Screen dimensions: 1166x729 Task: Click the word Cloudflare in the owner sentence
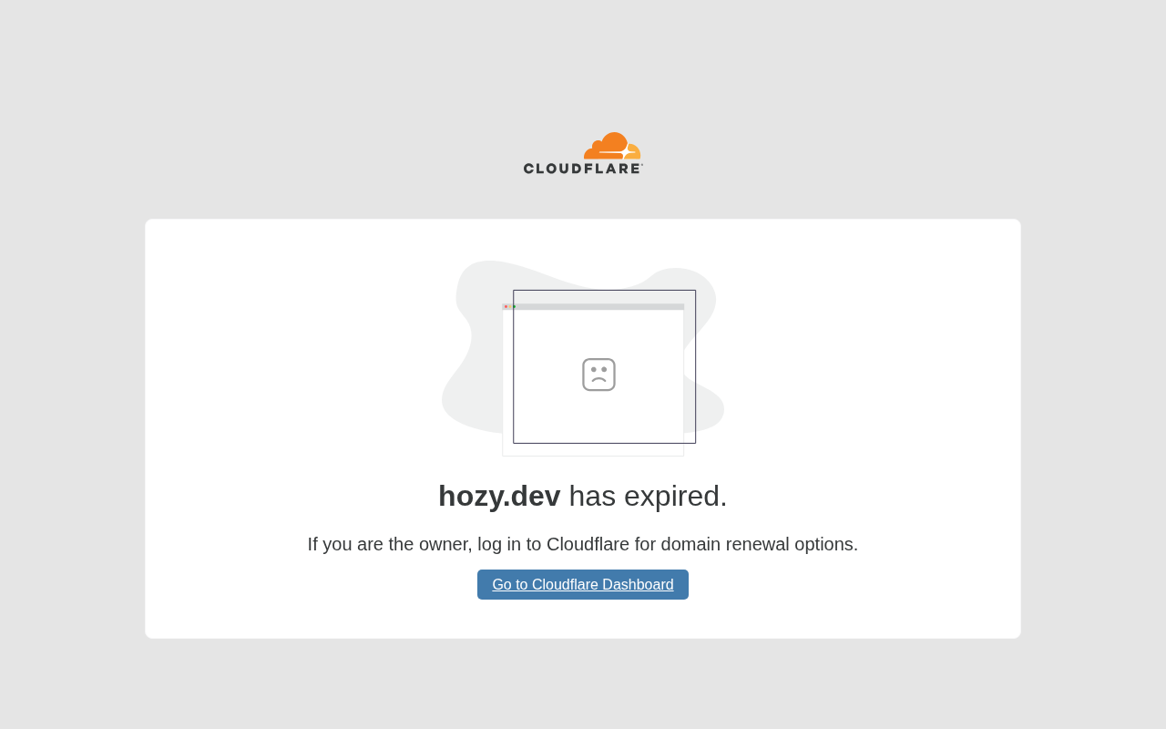click(588, 544)
